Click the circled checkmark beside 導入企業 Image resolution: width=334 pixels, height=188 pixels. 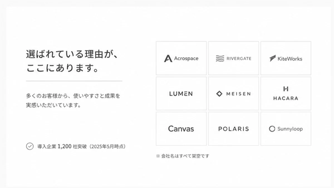[x=30, y=146]
